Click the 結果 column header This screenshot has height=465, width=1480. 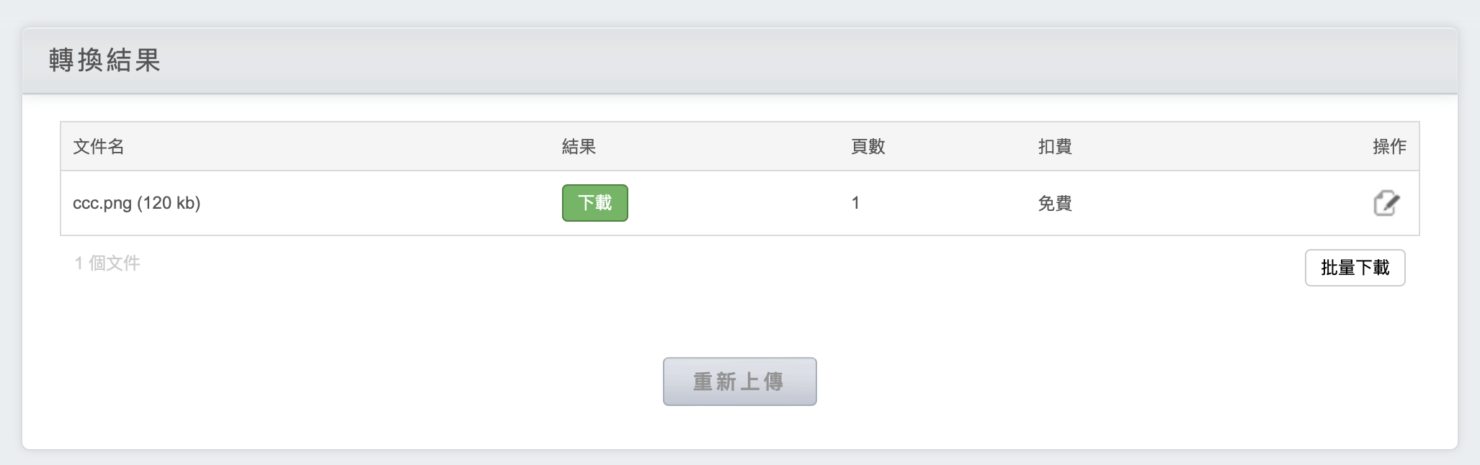point(579,147)
